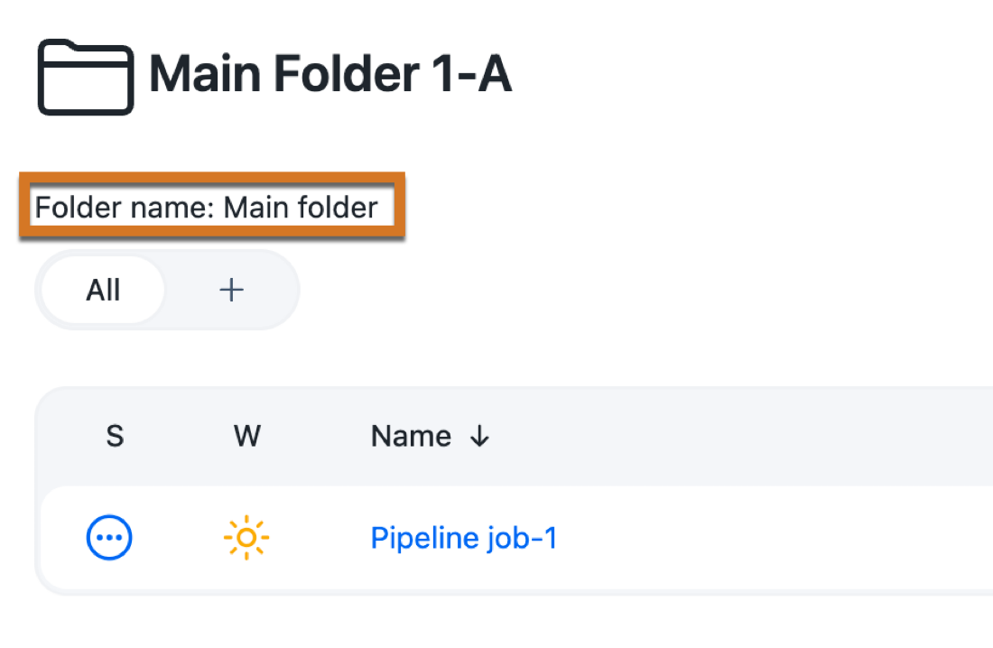
Task: Click the empty area of Pipeline job-1 row
Action: click(773, 538)
